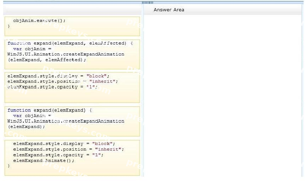Select the code block ending with elemExpand.Animate()

pos(72,158)
